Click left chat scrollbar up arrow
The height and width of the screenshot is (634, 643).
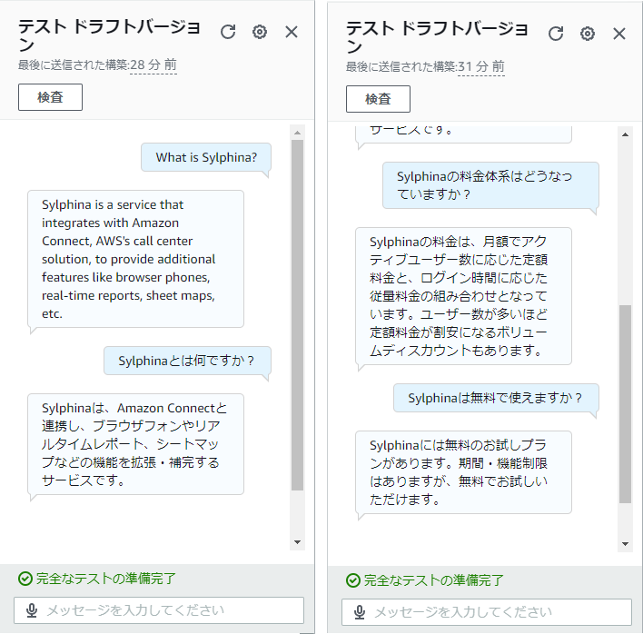tap(297, 133)
